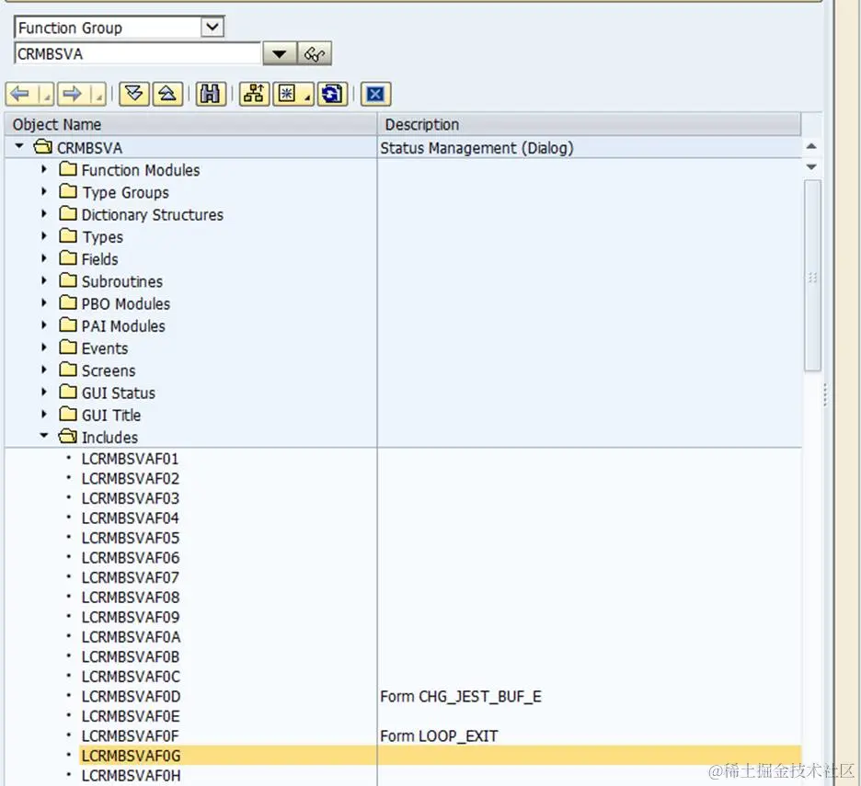The image size is (861, 786).
Task: Expand the GUI Status folder
Action: 44,392
